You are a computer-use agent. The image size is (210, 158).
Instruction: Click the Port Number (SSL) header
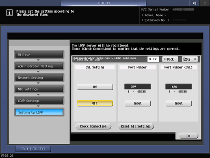click(178, 67)
